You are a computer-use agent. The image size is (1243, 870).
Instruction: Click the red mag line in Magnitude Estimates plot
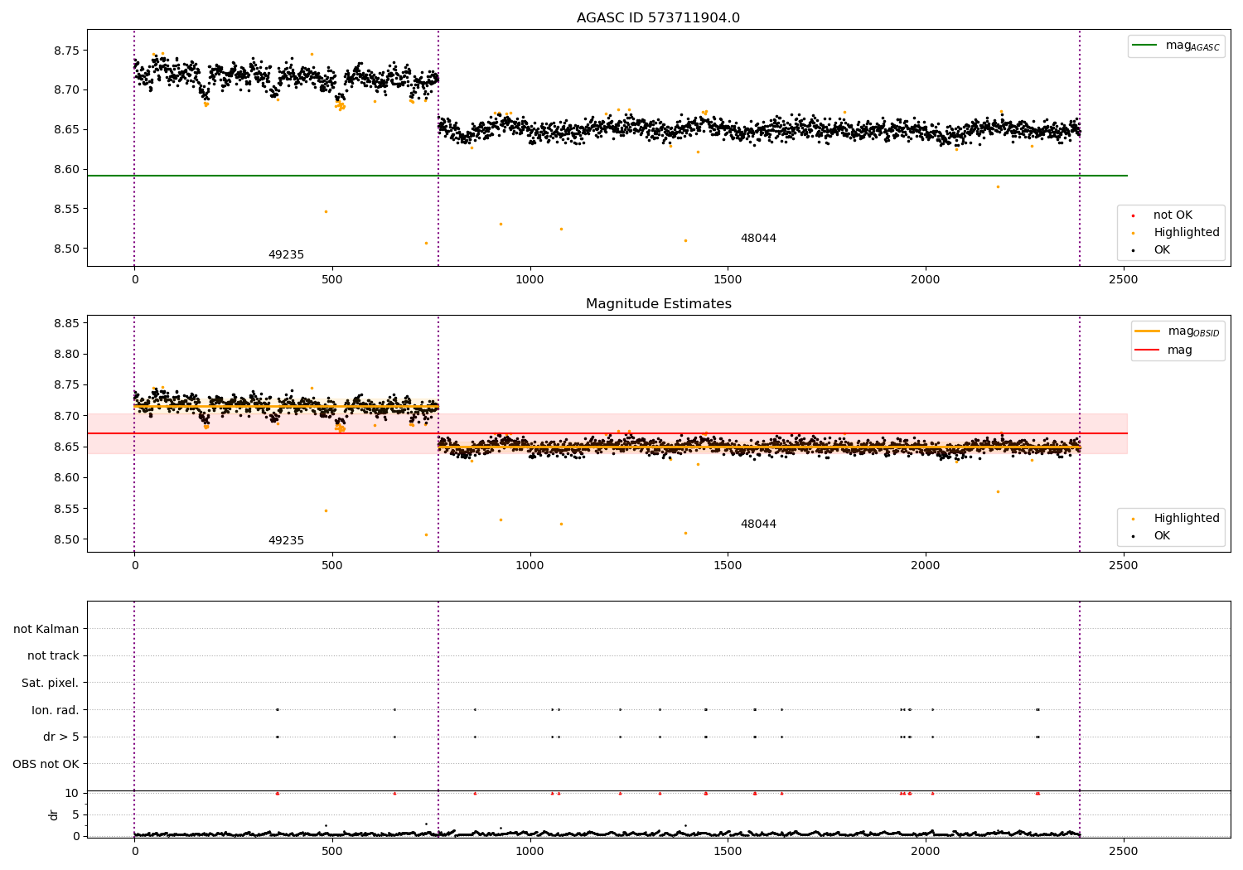(607, 433)
